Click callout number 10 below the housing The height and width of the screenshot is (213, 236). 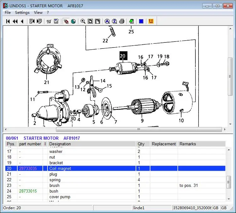181,121
